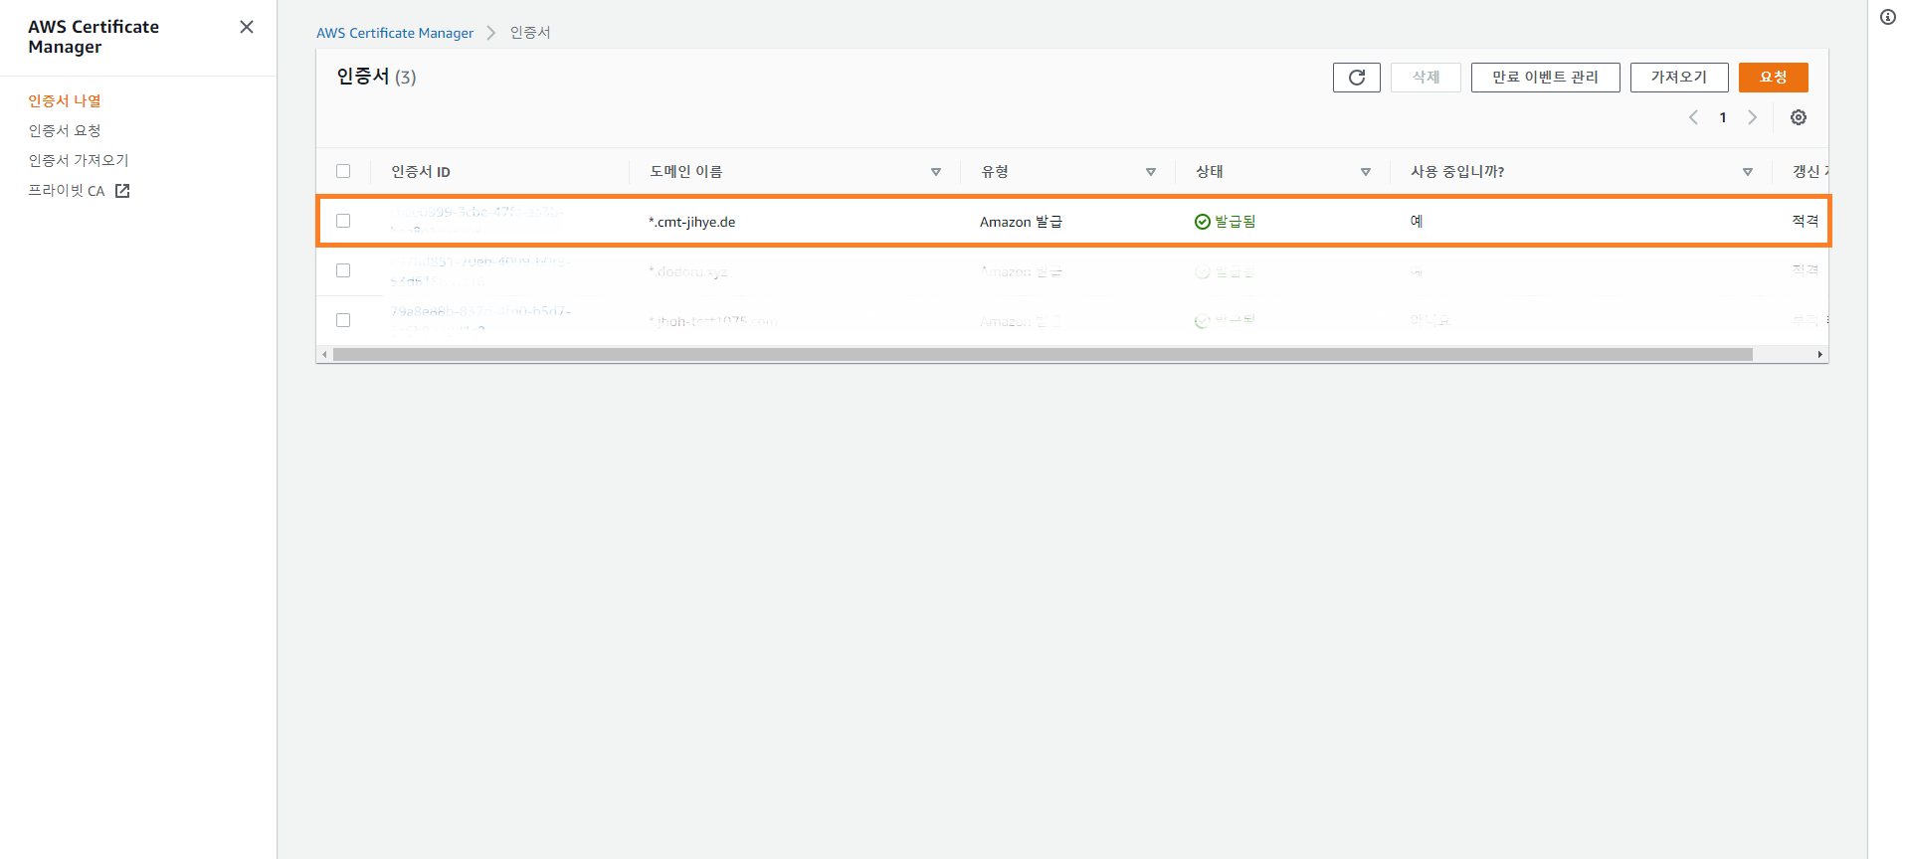1905x859 pixels.
Task: Go to next page arrow
Action: click(1753, 117)
